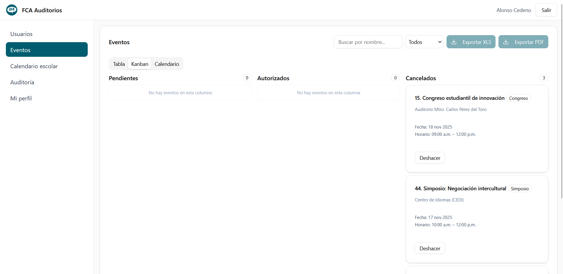Image resolution: width=563 pixels, height=274 pixels.
Task: Click the Congreso tag badge
Action: pos(518,98)
